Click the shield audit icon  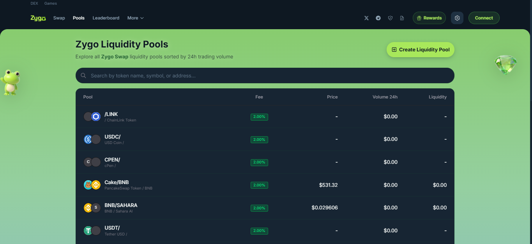(390, 18)
